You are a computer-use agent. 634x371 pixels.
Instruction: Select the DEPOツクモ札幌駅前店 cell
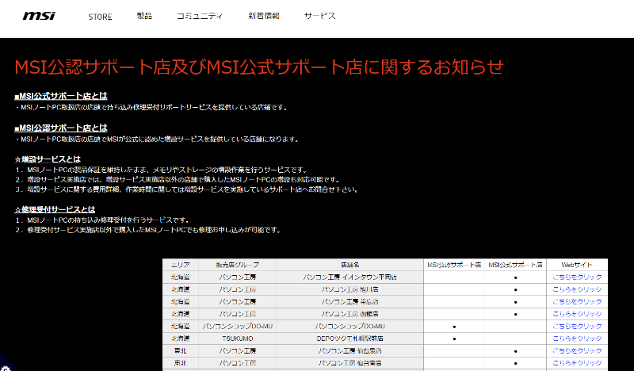click(x=349, y=338)
